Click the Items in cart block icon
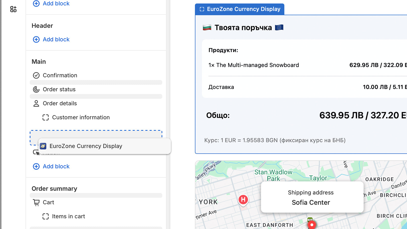 click(x=46, y=216)
